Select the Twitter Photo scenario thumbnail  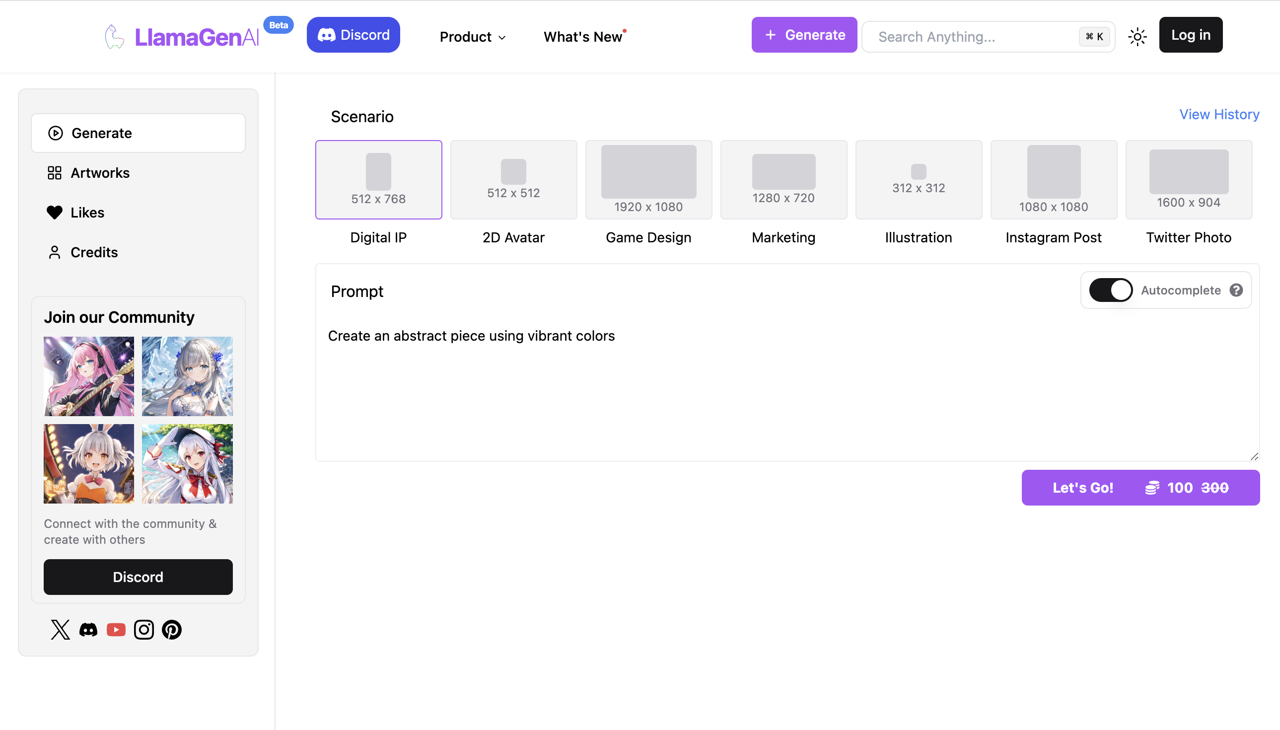(1189, 179)
